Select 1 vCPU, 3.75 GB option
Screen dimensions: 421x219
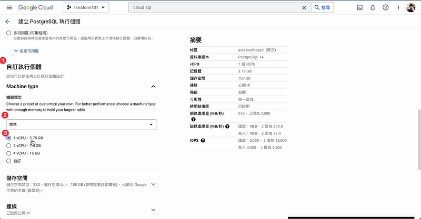click(8, 138)
